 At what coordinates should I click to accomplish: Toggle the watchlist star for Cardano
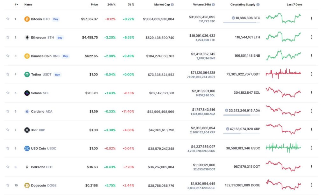(x=8, y=111)
